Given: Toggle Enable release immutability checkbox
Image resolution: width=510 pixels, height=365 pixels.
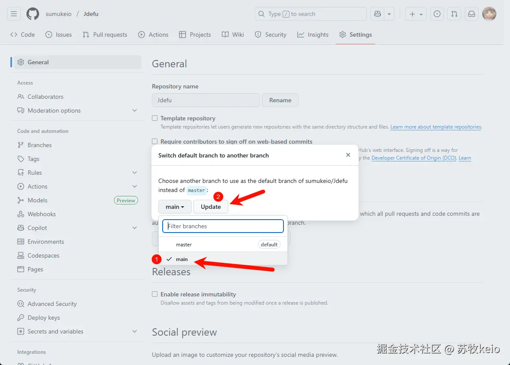Looking at the screenshot, I should pos(155,294).
